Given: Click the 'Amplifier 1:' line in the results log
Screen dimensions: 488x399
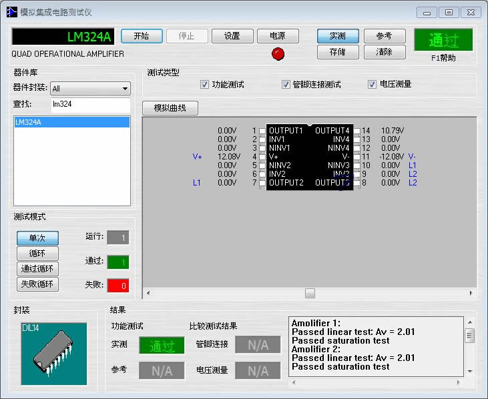Looking at the screenshot, I should 316,323.
